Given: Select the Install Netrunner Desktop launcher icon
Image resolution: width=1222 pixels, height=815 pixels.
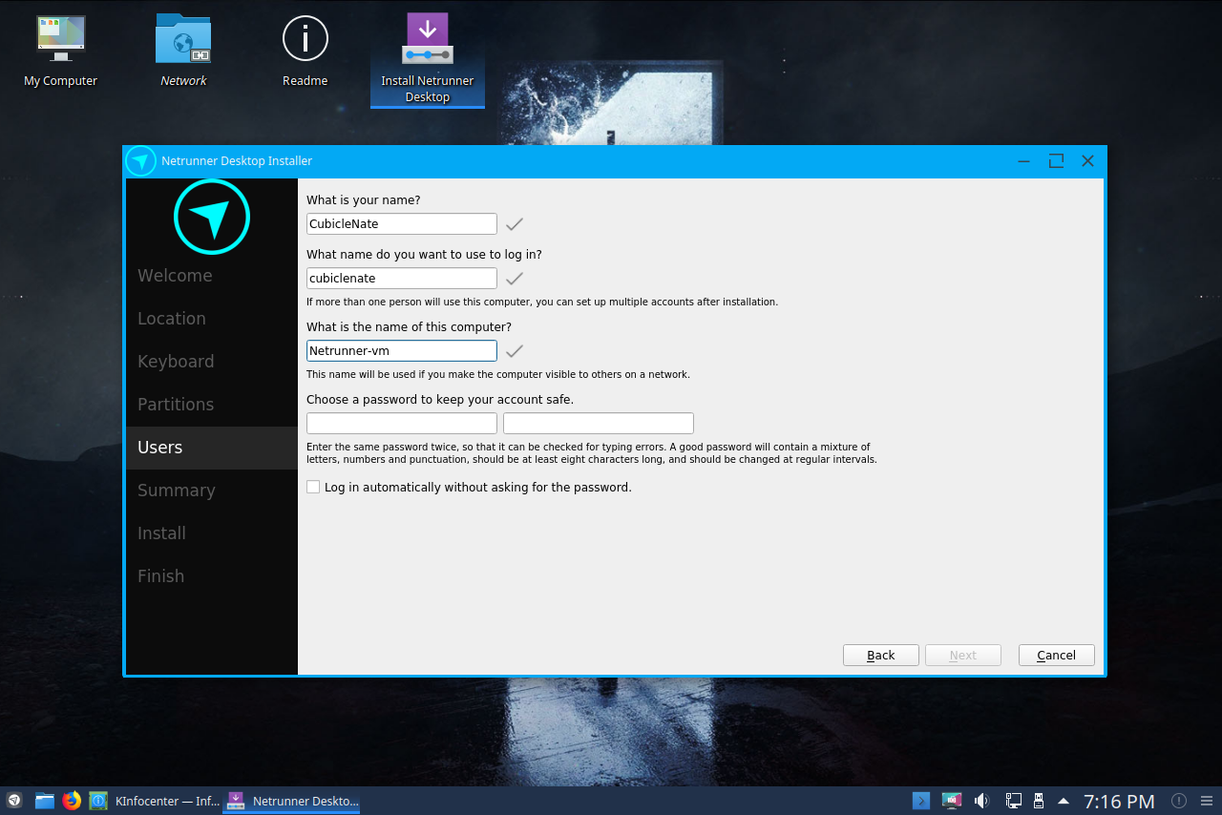Looking at the screenshot, I should click(x=428, y=58).
